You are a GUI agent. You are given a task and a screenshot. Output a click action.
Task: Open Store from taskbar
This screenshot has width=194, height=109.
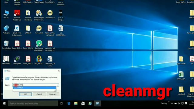[x=83, y=104]
